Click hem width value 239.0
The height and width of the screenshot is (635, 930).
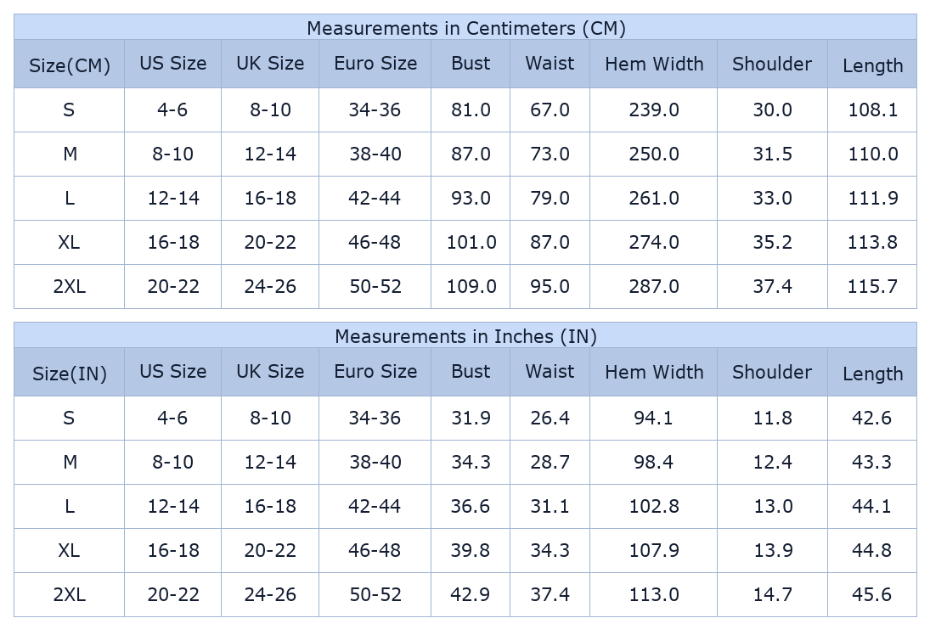click(653, 110)
